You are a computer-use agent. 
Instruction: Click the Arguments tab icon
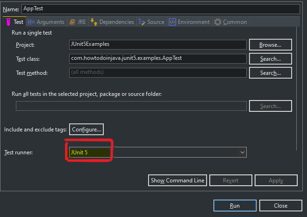pos(31,22)
